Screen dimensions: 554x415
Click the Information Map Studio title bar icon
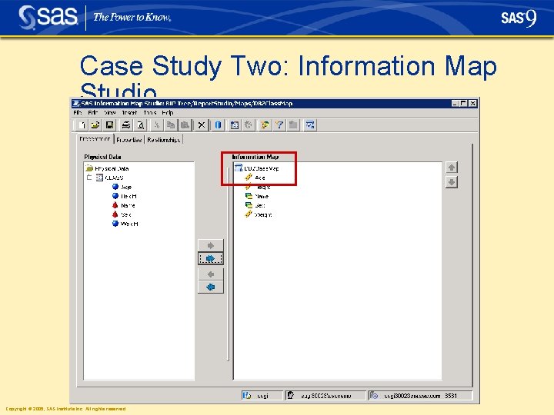pos(76,104)
